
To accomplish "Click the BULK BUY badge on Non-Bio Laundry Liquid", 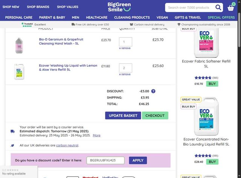I will (x=188, y=107).
